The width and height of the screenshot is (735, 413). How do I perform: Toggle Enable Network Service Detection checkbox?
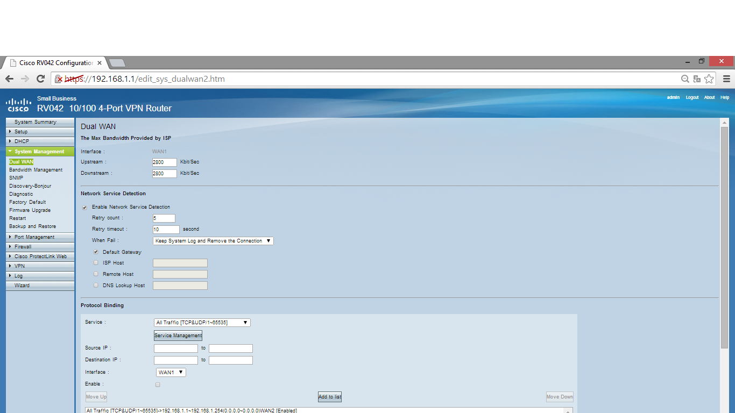[x=84, y=208]
